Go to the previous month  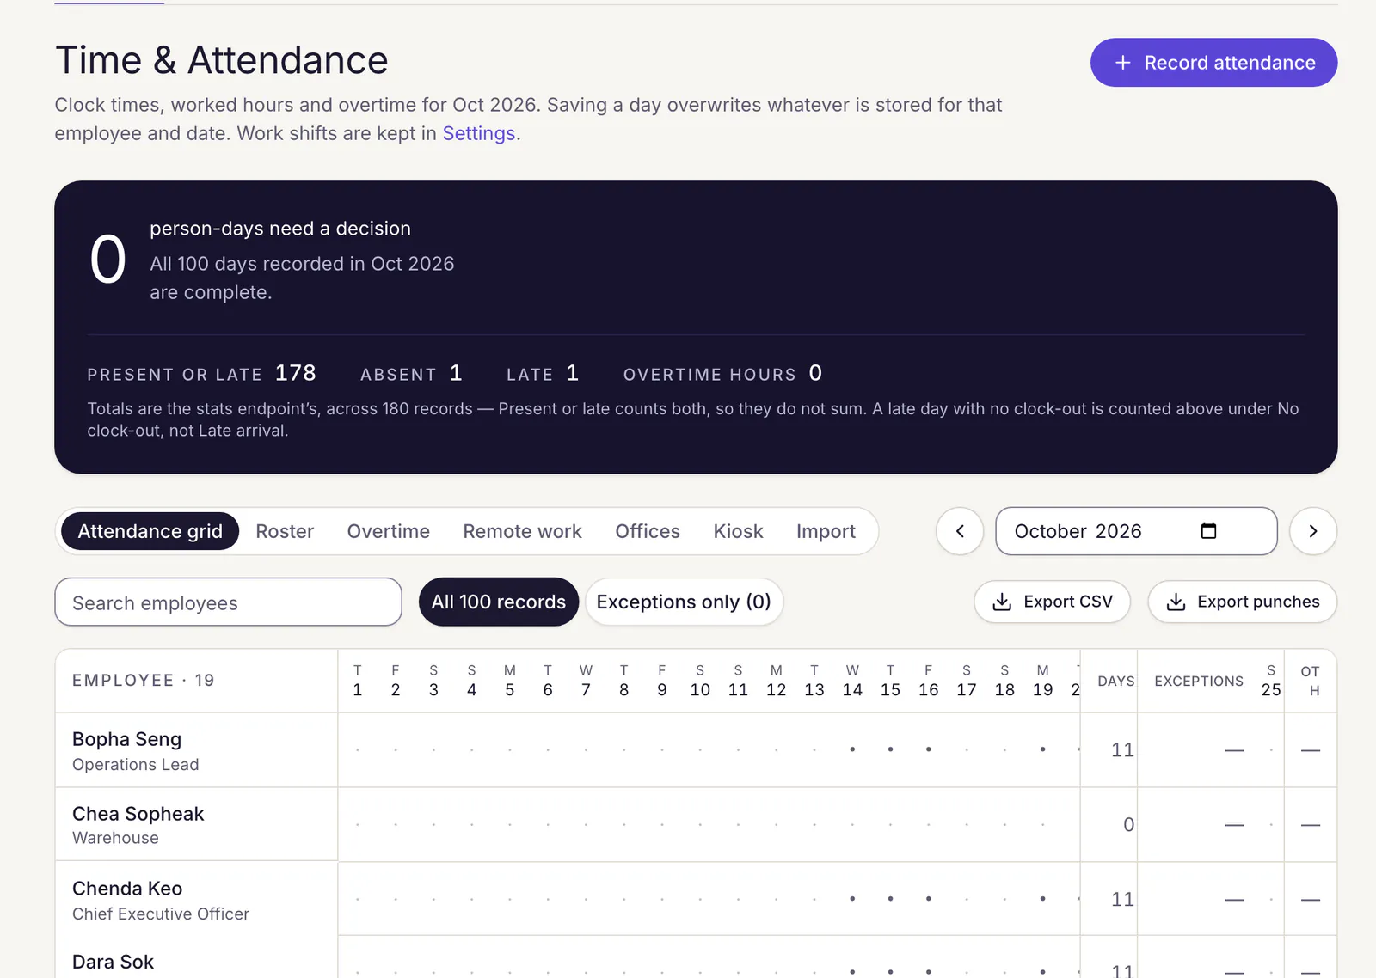[960, 531]
